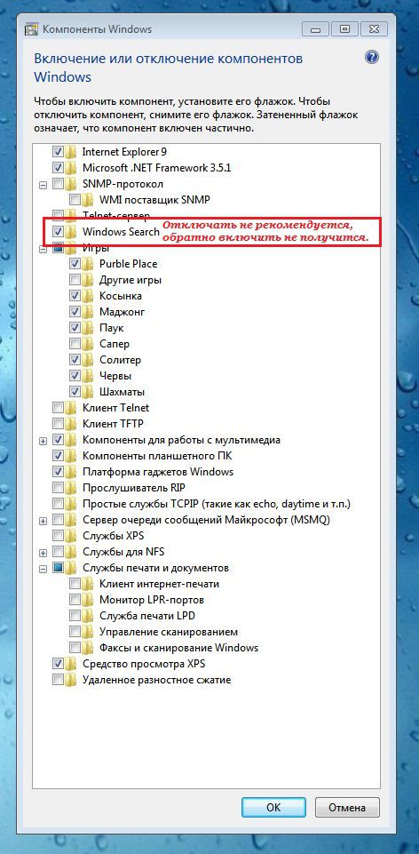
Task: Click the folder icon beside Факсы и сканирование Windows
Action: 88,648
